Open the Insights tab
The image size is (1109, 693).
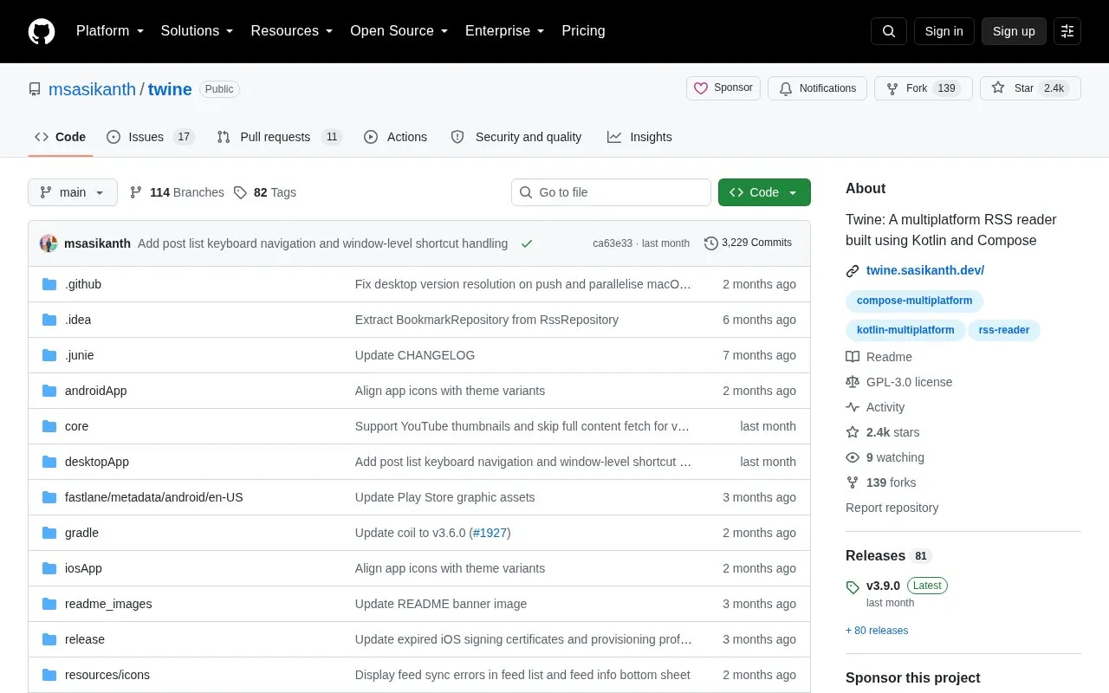coord(639,137)
